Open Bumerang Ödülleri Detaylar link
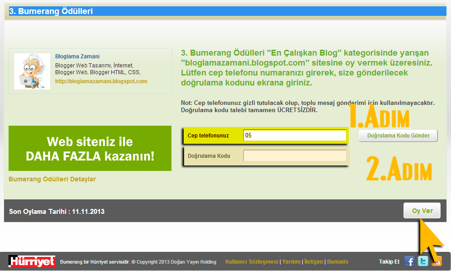 (52, 179)
